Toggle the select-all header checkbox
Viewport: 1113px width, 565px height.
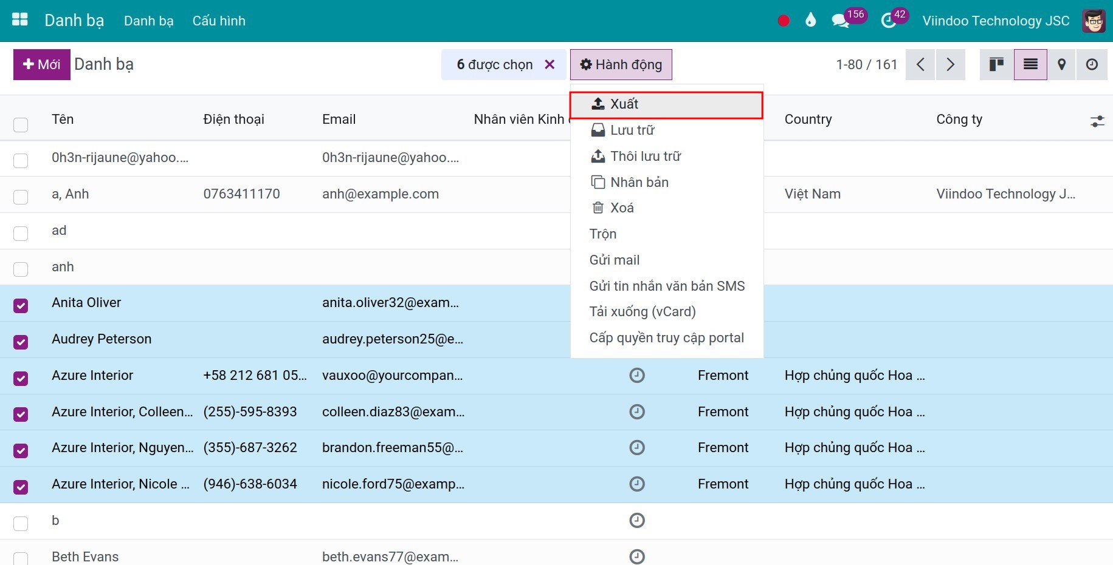21,124
